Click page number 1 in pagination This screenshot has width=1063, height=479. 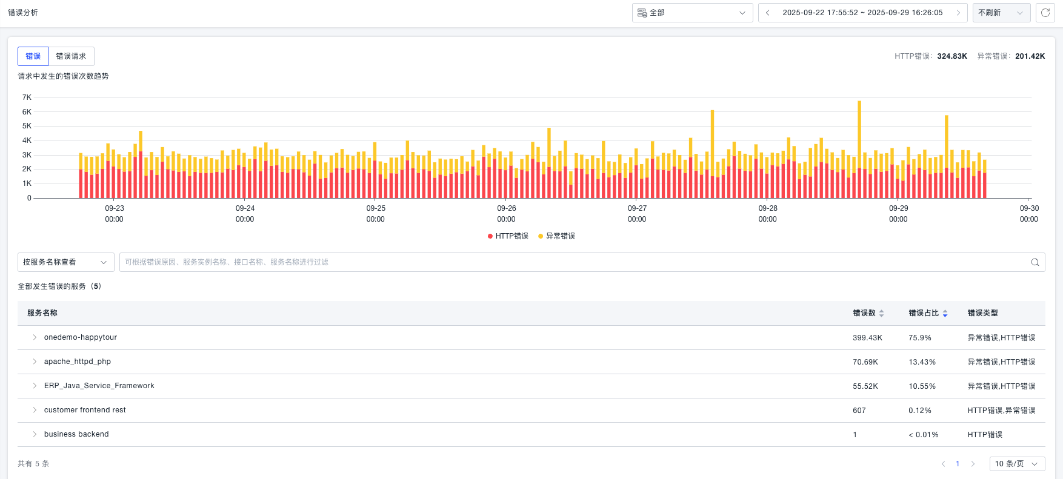click(x=958, y=464)
